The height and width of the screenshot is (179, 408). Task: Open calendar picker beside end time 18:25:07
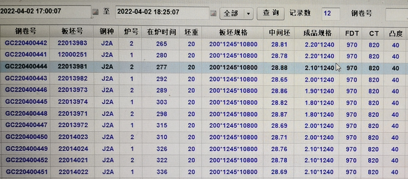[213, 13]
